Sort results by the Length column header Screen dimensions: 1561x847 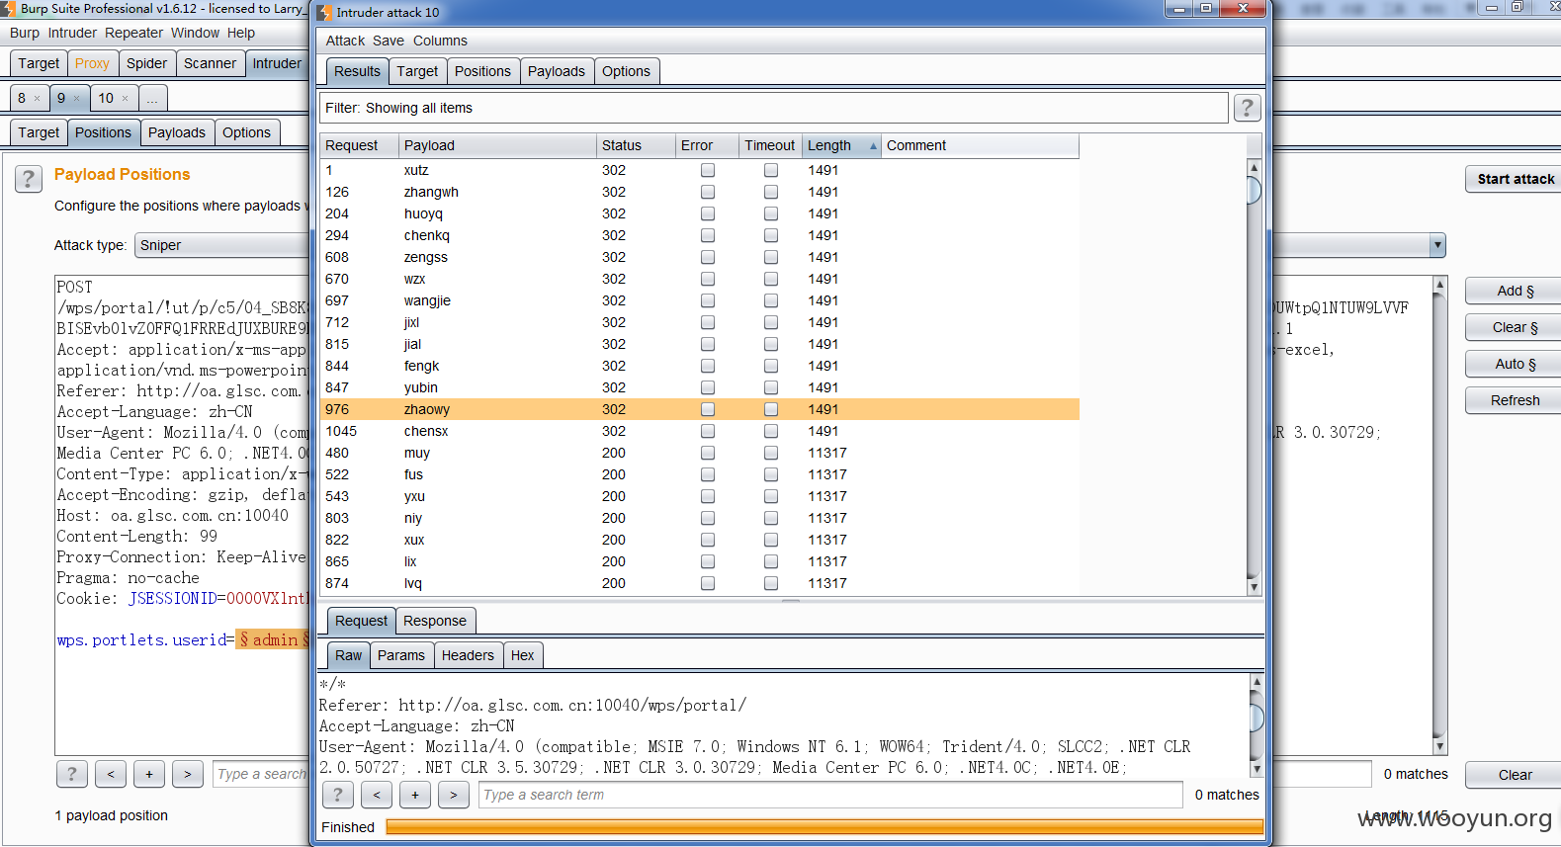pos(841,145)
